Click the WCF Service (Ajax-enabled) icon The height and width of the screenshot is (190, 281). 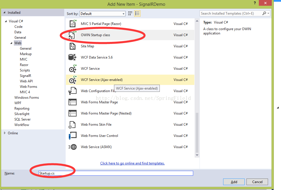click(73, 80)
